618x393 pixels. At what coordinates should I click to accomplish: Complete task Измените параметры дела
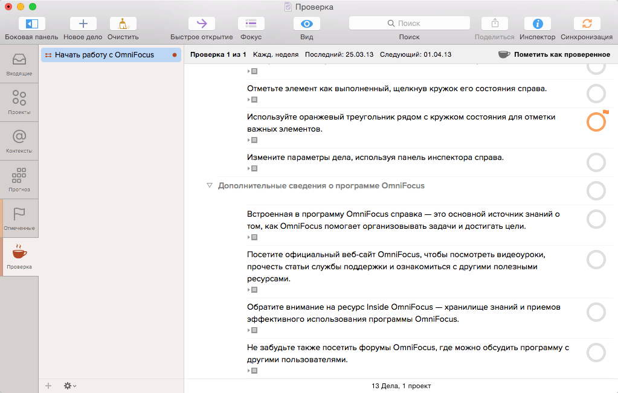(596, 162)
